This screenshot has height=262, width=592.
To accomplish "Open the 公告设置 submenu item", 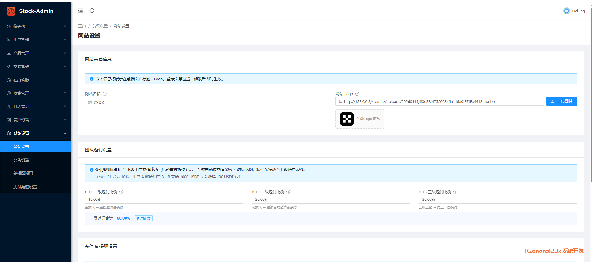I will click(x=21, y=160).
